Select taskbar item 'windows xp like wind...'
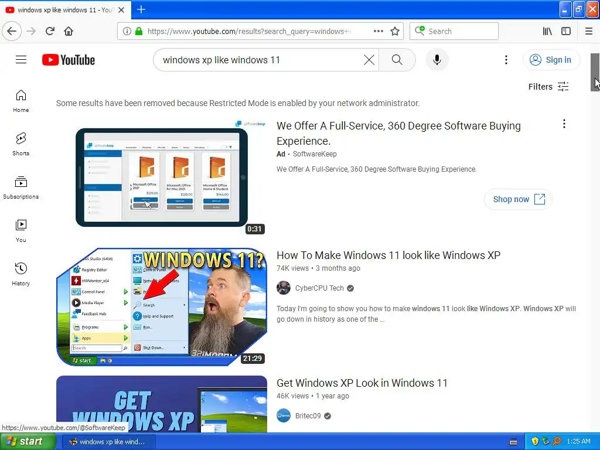 pos(108,442)
